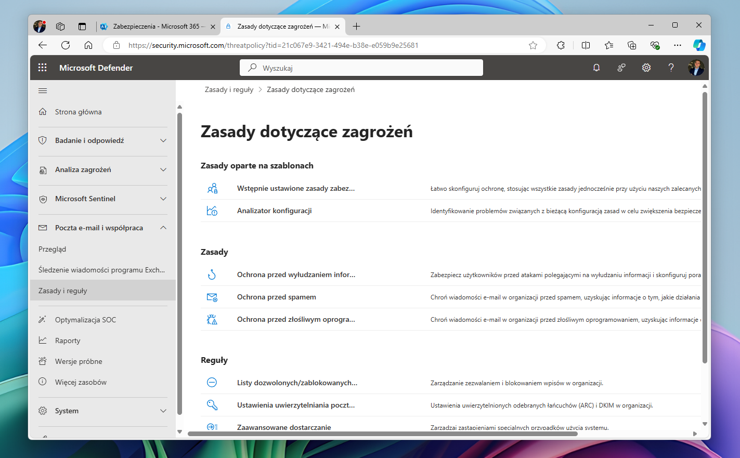Collapse Poczta e-mail i współpraca chevron
740x458 pixels.
coord(163,228)
